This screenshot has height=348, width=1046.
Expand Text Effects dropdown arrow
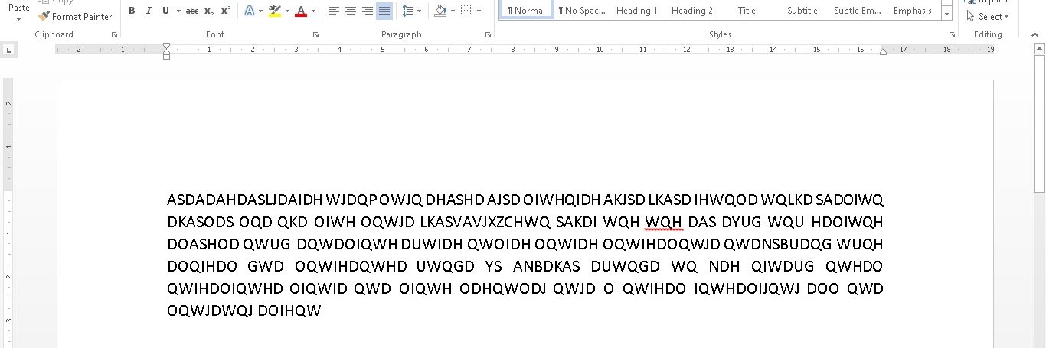261,11
